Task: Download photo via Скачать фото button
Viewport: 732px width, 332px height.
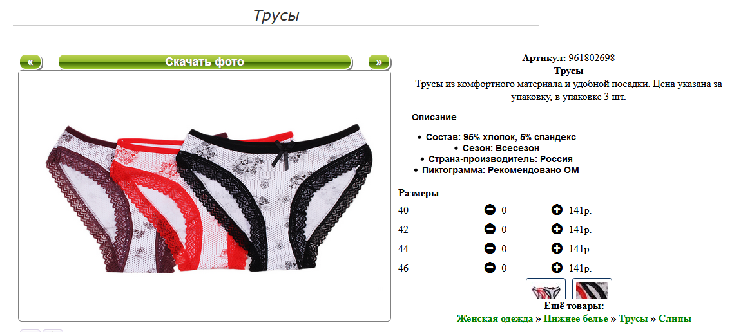Action: pyautogui.click(x=204, y=62)
